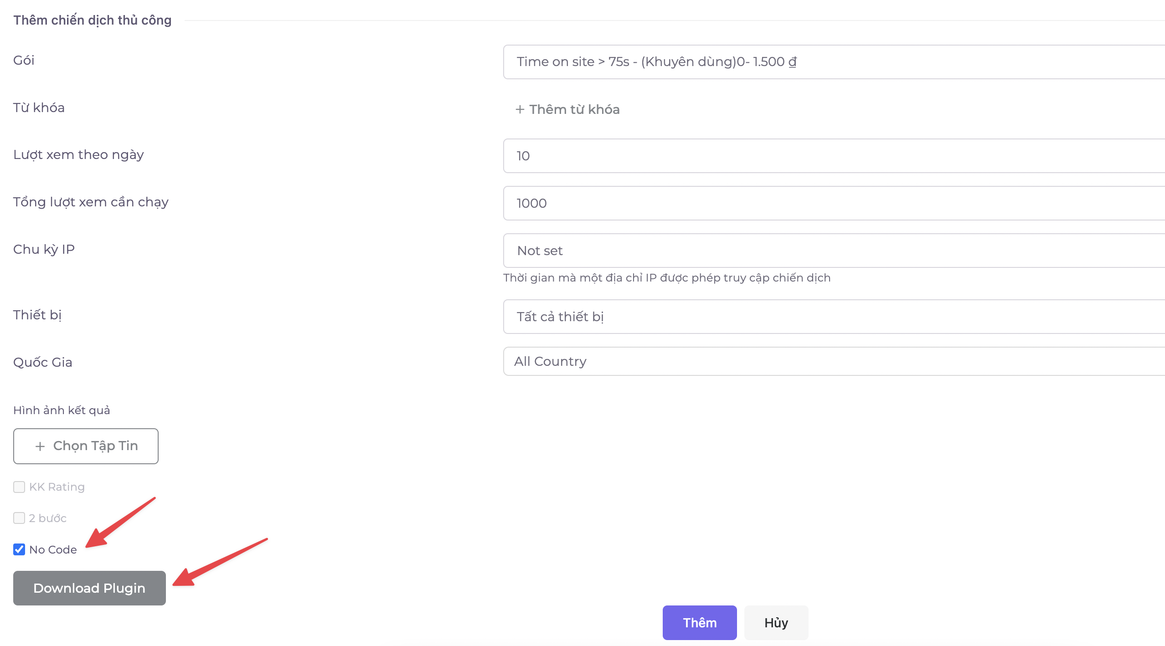The width and height of the screenshot is (1165, 646).
Task: Click the plus icon before Thêm từ khóa
Action: (x=520, y=110)
